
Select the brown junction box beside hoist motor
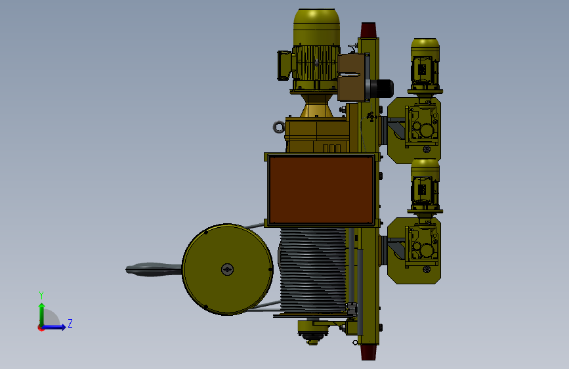pyautogui.click(x=352, y=77)
